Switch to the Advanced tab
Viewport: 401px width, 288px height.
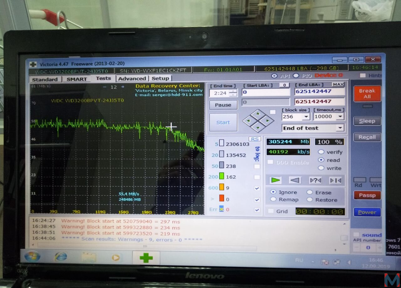132,79
